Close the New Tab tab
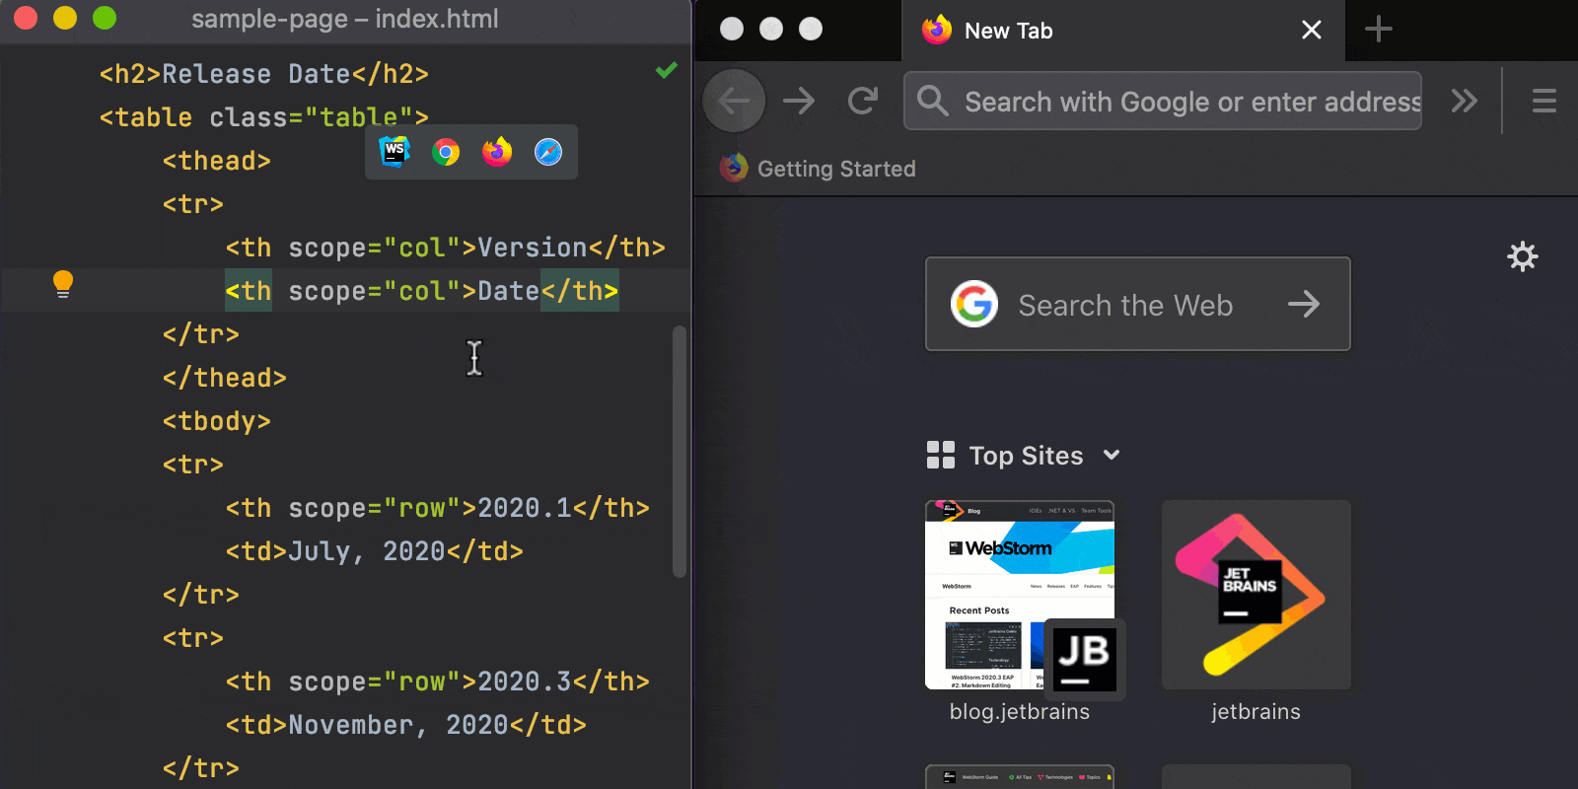Image resolution: width=1578 pixels, height=789 pixels. click(1312, 31)
